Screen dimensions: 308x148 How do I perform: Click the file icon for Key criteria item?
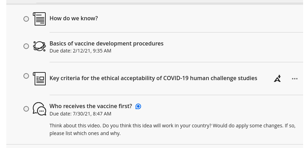pyautogui.click(x=39, y=78)
